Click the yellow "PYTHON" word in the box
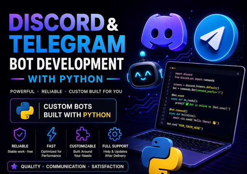The height and width of the screenshot is (174, 247). [97, 115]
